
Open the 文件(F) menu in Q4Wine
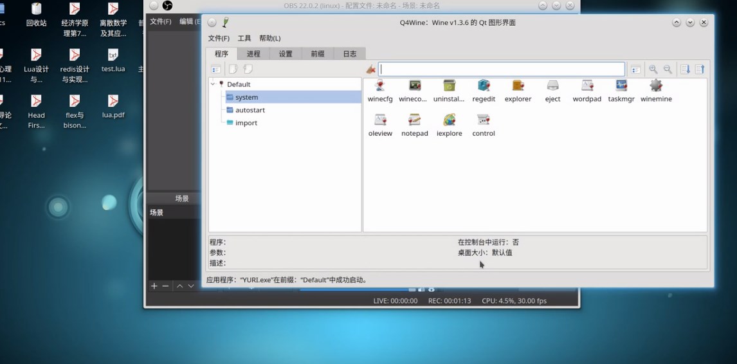(x=219, y=38)
